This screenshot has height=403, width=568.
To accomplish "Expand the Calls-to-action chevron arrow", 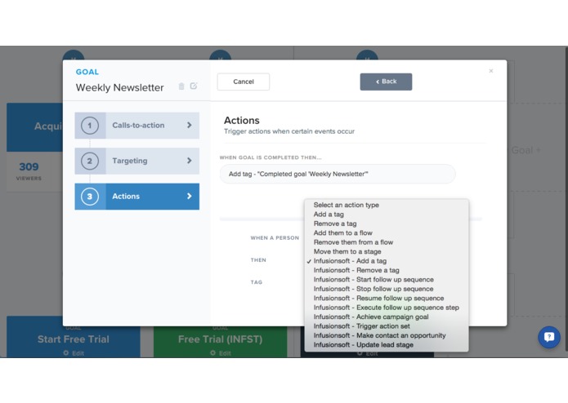I will pos(189,125).
